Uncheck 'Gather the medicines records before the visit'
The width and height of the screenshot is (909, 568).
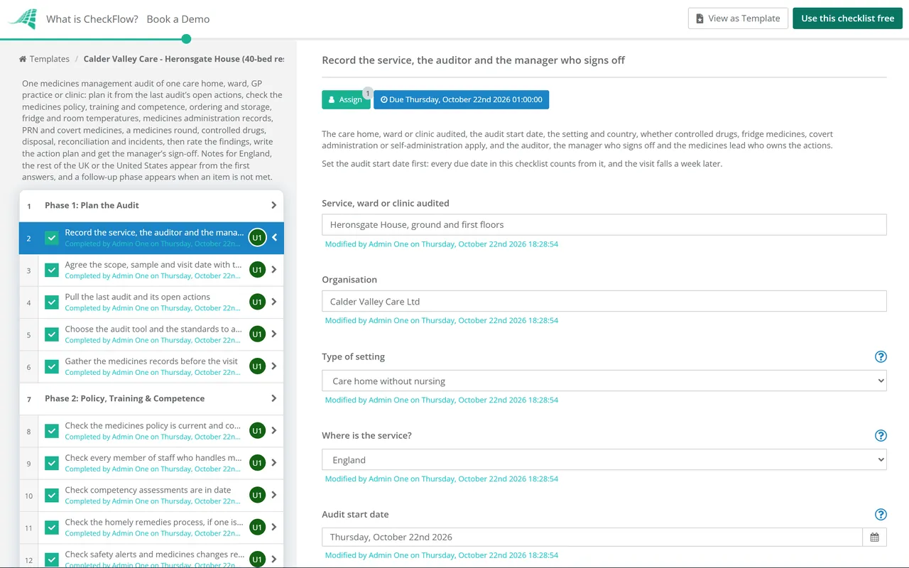tap(52, 366)
